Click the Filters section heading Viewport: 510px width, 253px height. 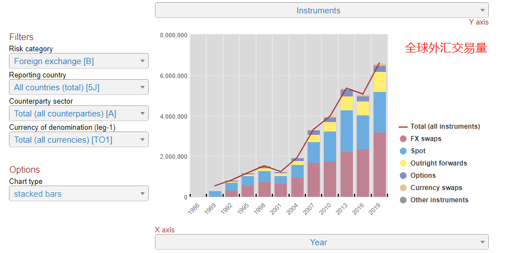coord(21,37)
